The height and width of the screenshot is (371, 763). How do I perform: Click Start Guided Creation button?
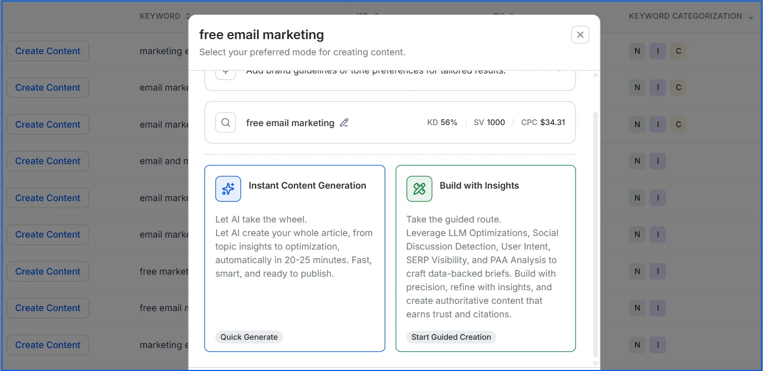pos(451,337)
